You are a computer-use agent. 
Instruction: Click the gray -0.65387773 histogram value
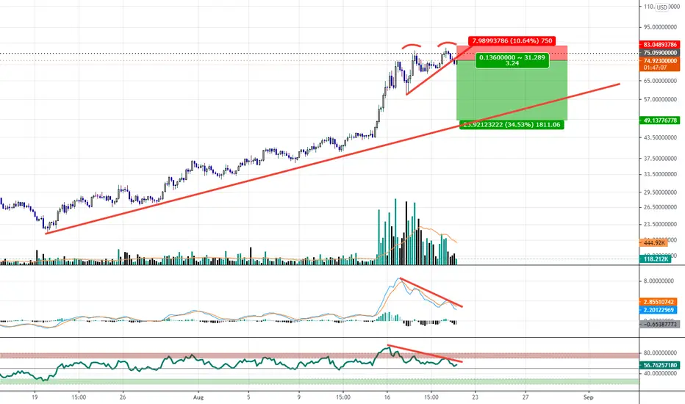coord(660,324)
